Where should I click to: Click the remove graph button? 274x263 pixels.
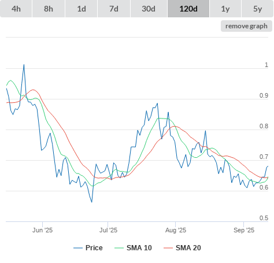246,26
